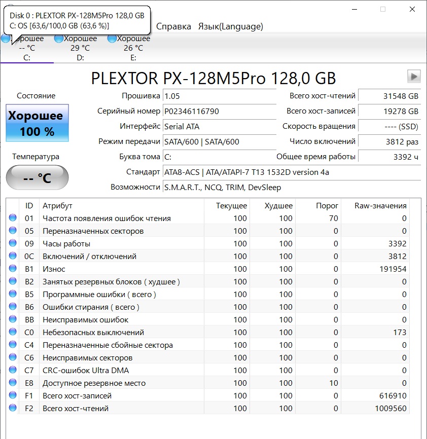Click status icon for attribute C6 row
Image resolution: width=427 pixels, height=439 pixels.
tap(13, 357)
